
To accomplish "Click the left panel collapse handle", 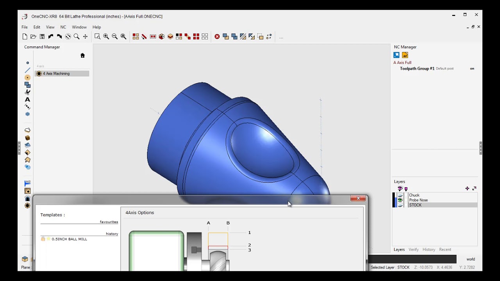I will pos(19,148).
